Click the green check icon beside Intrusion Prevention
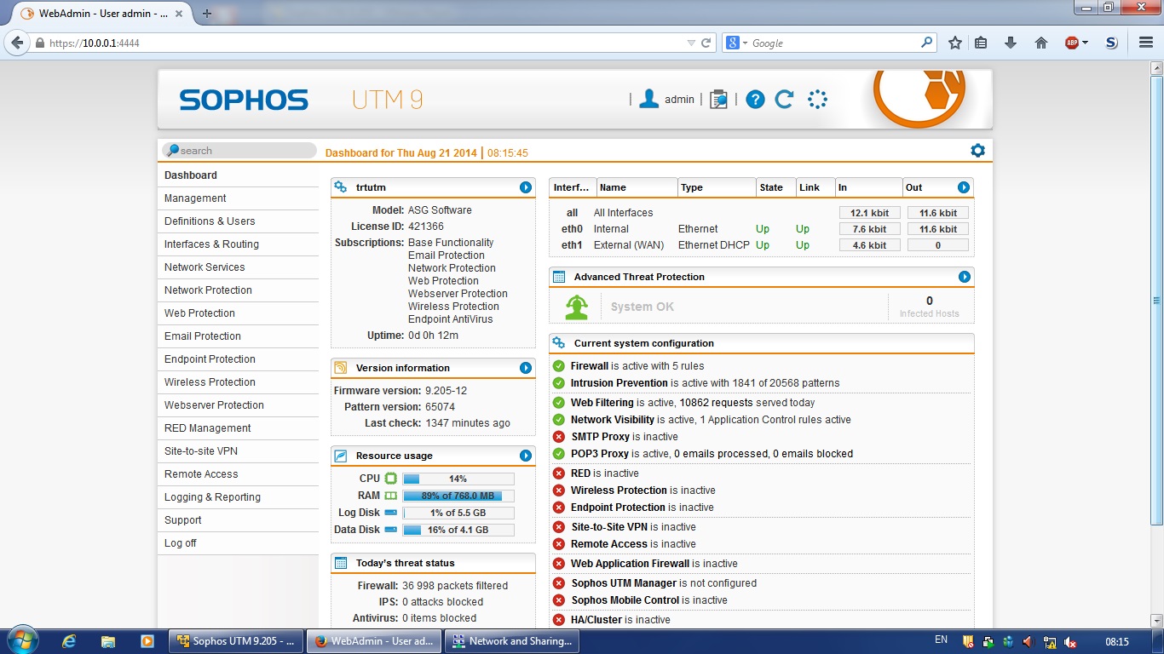This screenshot has width=1164, height=654. pyautogui.click(x=559, y=383)
